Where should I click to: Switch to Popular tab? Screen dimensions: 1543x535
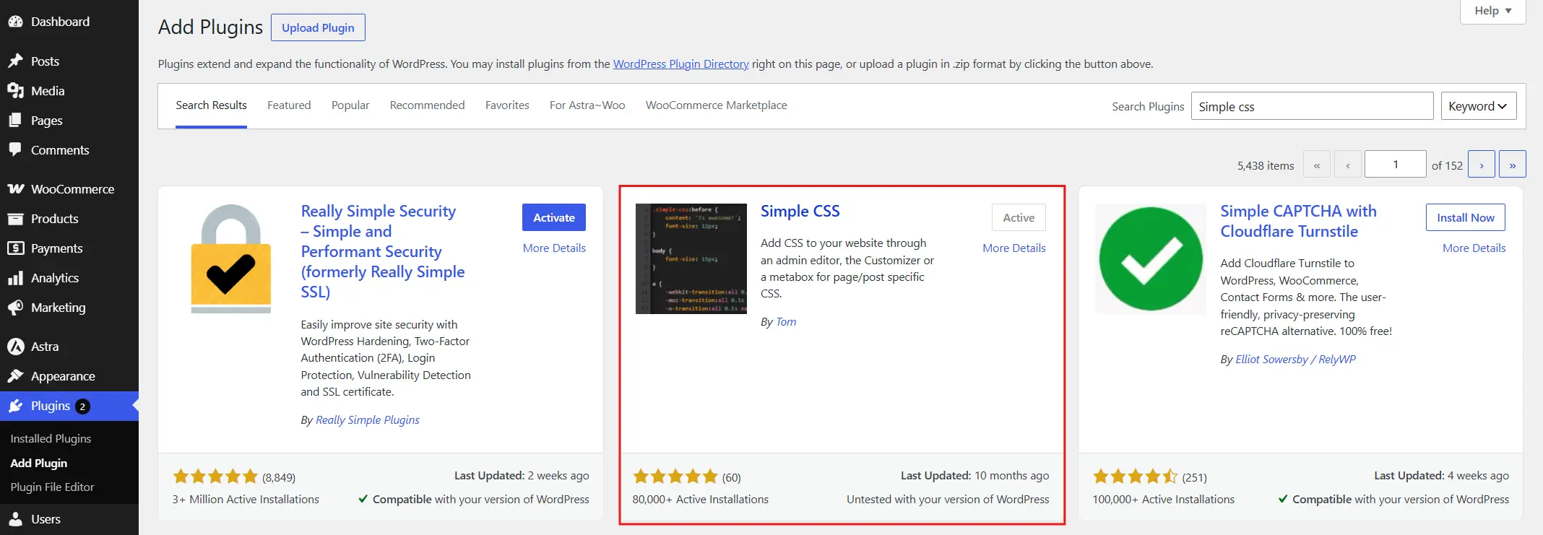pyautogui.click(x=350, y=105)
